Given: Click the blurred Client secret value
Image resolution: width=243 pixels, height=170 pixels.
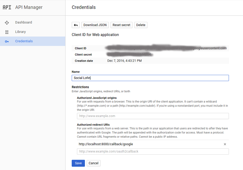Looking at the screenshot, I should (130, 55).
